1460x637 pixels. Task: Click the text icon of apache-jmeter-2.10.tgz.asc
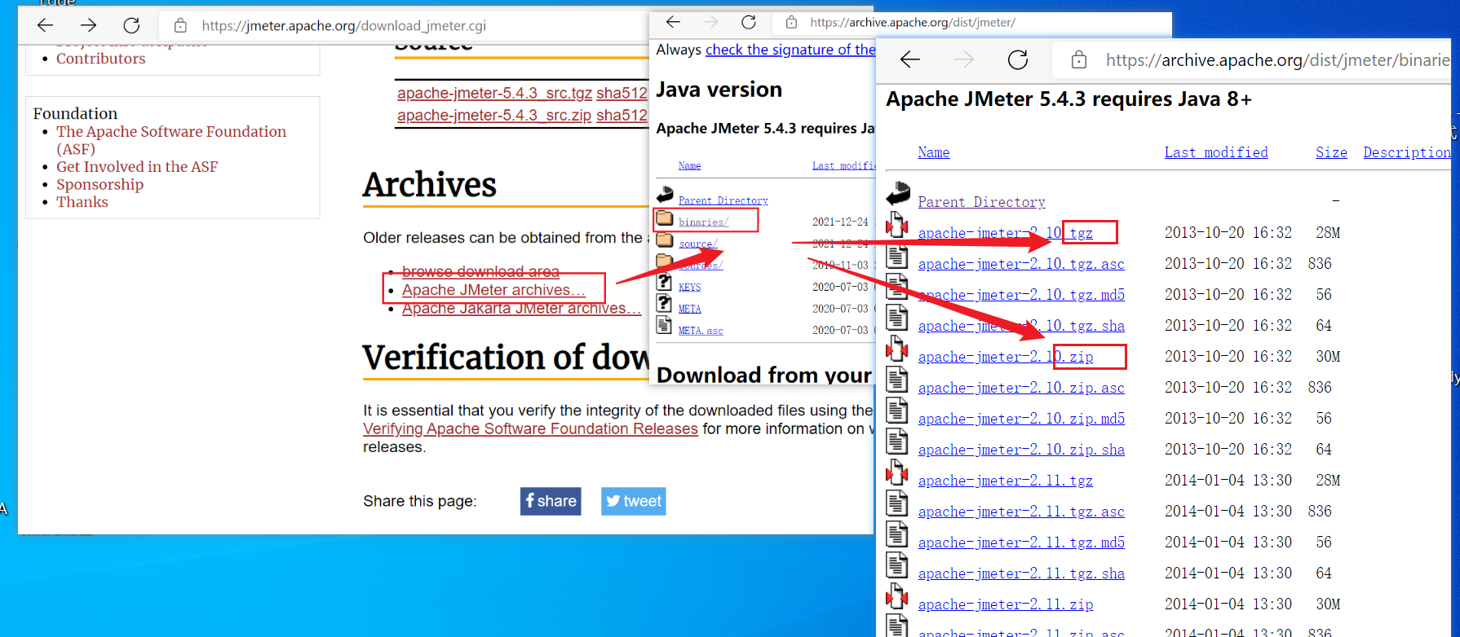click(x=897, y=256)
